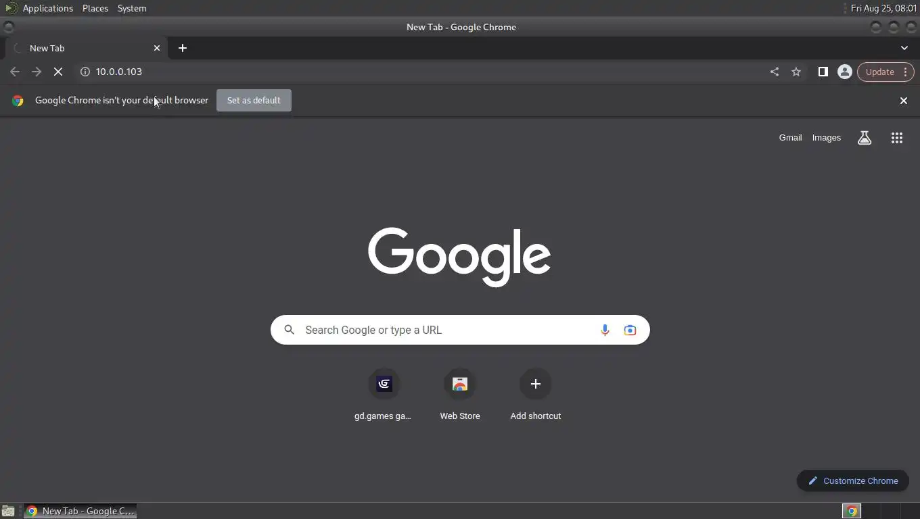Select Chrome window in the taskbar
Image resolution: width=920 pixels, height=519 pixels.
(80, 511)
